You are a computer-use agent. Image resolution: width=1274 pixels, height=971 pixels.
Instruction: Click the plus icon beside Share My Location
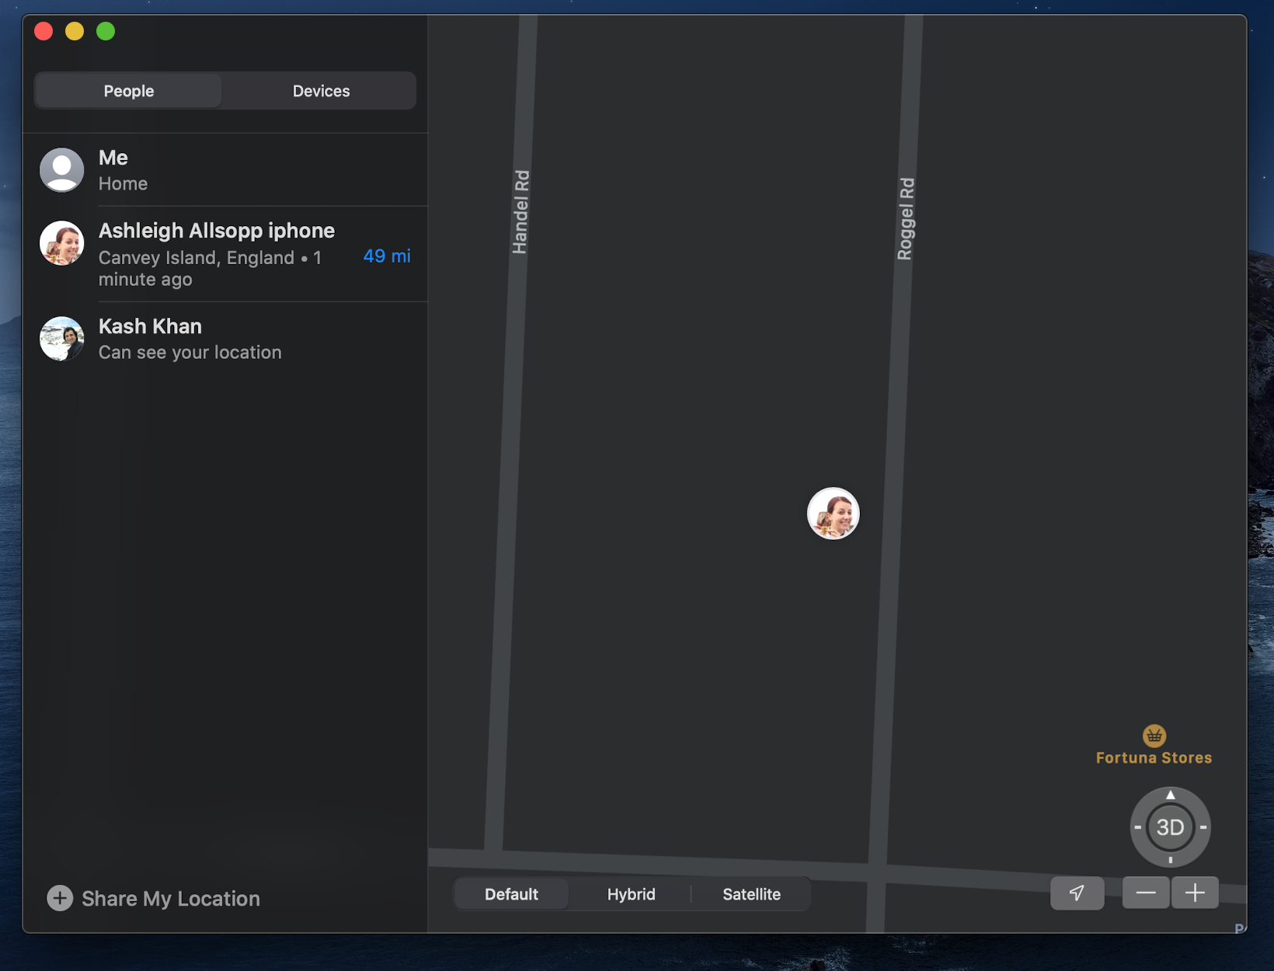pos(60,898)
